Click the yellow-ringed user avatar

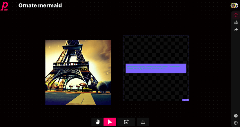tap(233, 5)
